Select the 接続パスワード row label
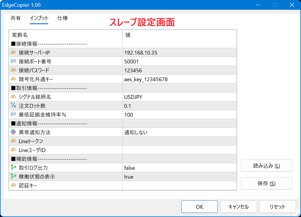This screenshot has width=301, height=217. 34,70
